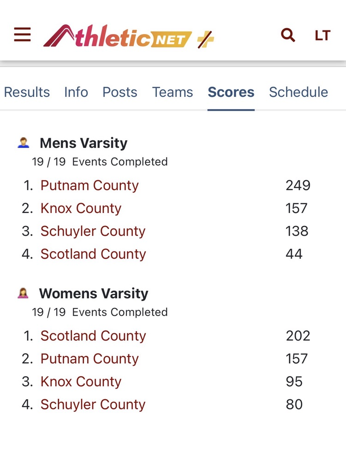This screenshot has height=455, width=346.
Task: Open the LT user profile menu
Action: point(322,35)
